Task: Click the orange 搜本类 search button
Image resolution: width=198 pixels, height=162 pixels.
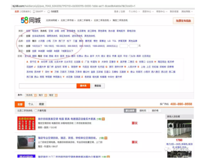Action: [x=83, y=86]
